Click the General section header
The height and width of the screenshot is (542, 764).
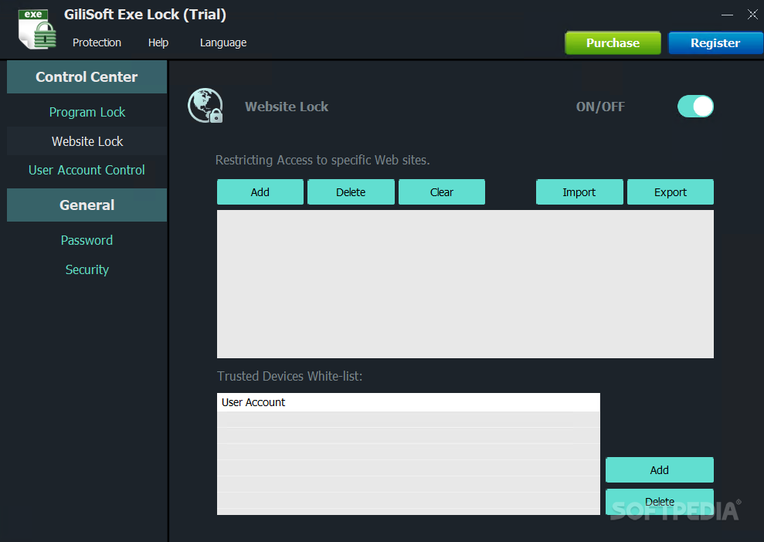point(87,205)
